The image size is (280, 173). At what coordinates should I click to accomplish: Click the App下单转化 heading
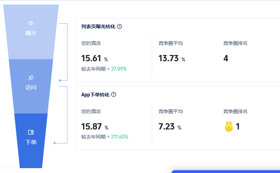tap(95, 95)
